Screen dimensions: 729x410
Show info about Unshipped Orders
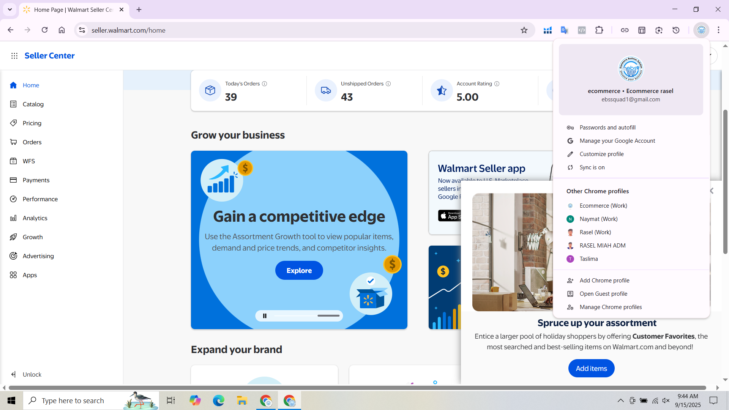tap(388, 84)
